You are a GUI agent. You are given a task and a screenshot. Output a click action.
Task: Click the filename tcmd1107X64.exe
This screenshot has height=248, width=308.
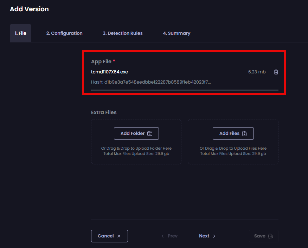click(110, 72)
